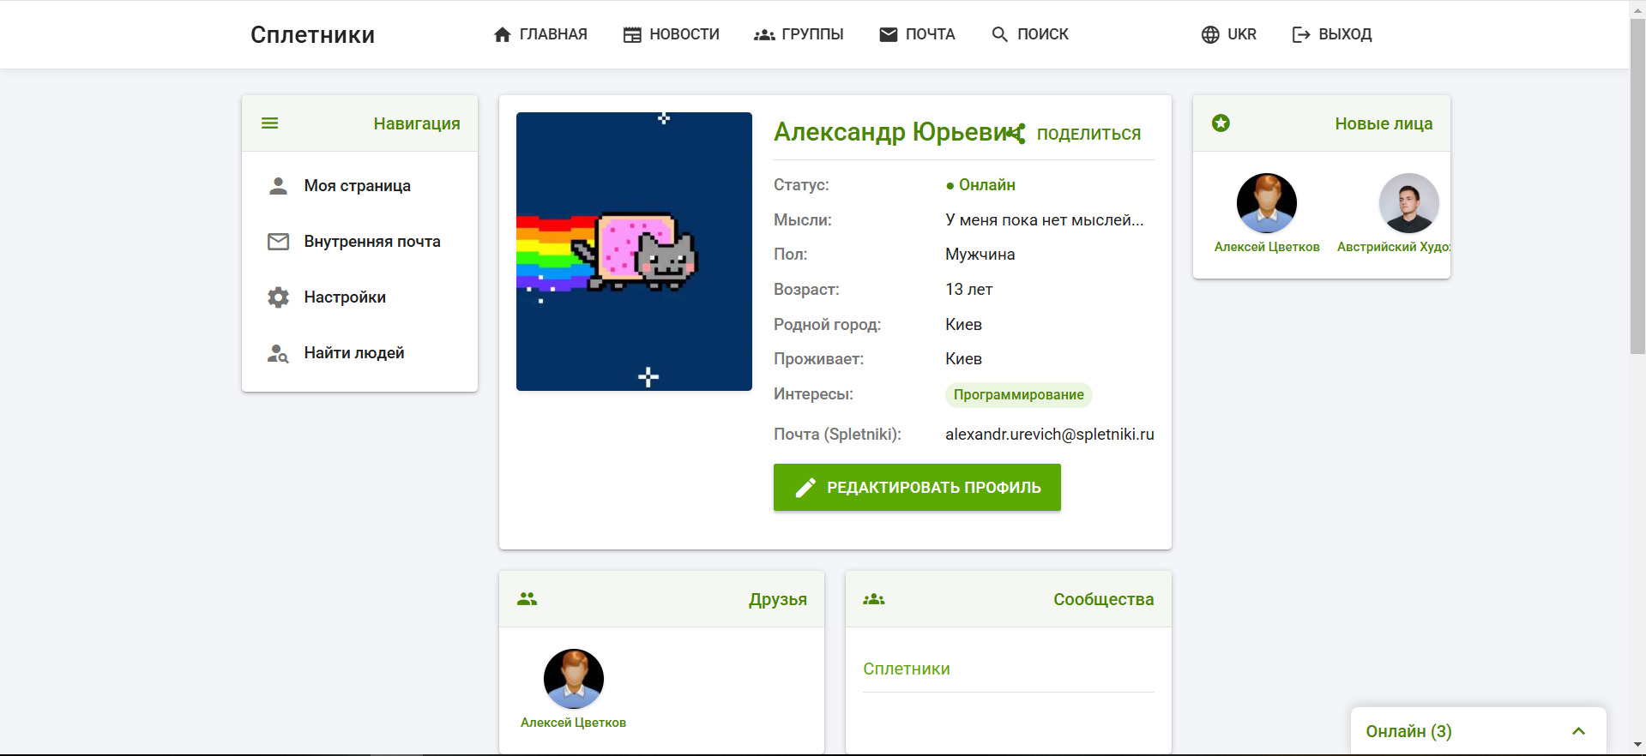The height and width of the screenshot is (756, 1646).
Task: Open the НОВОСТИ menu item
Action: (672, 34)
